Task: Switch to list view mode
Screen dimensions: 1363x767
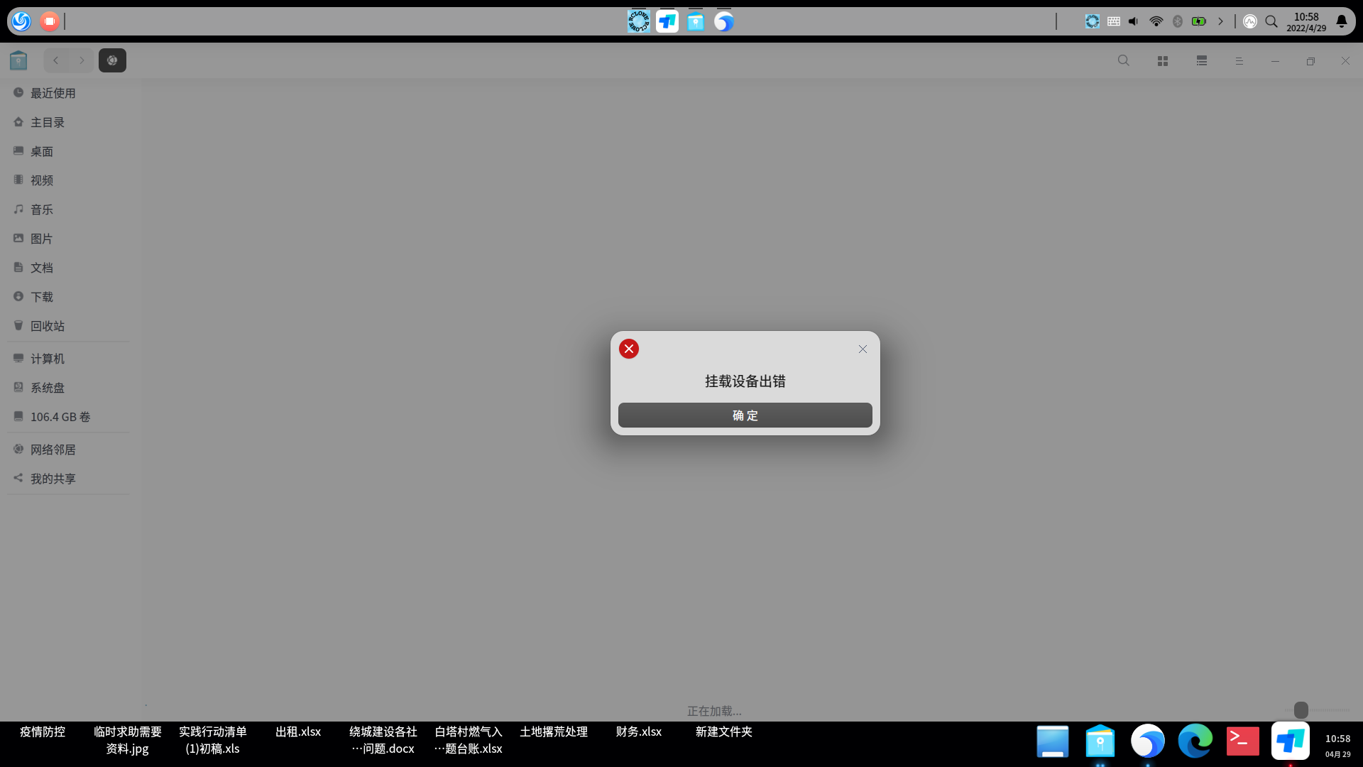Action: coord(1201,60)
